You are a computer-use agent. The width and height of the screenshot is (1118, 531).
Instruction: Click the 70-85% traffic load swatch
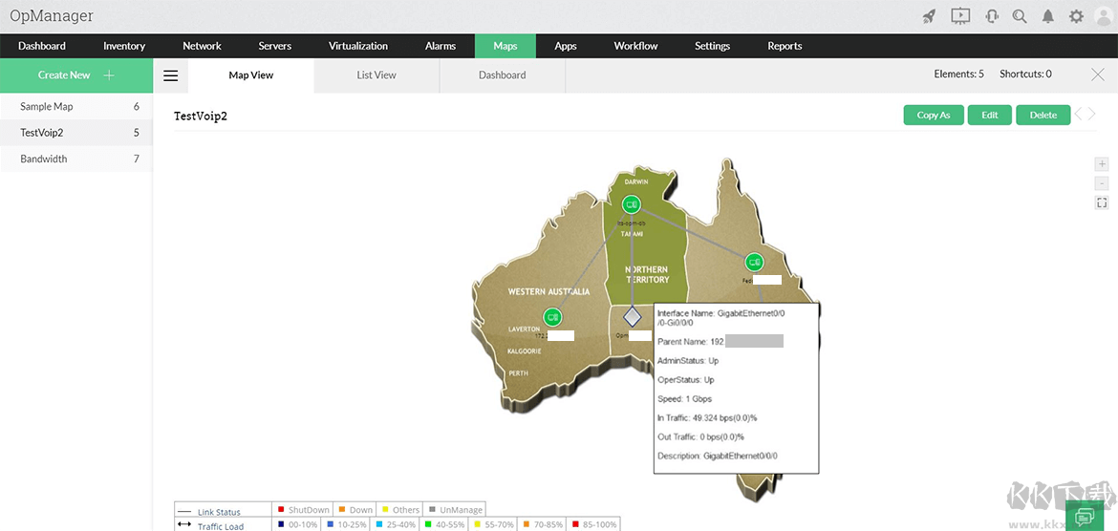[525, 524]
